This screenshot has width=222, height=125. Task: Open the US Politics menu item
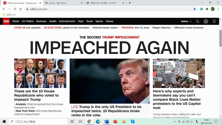click(x=27, y=21)
